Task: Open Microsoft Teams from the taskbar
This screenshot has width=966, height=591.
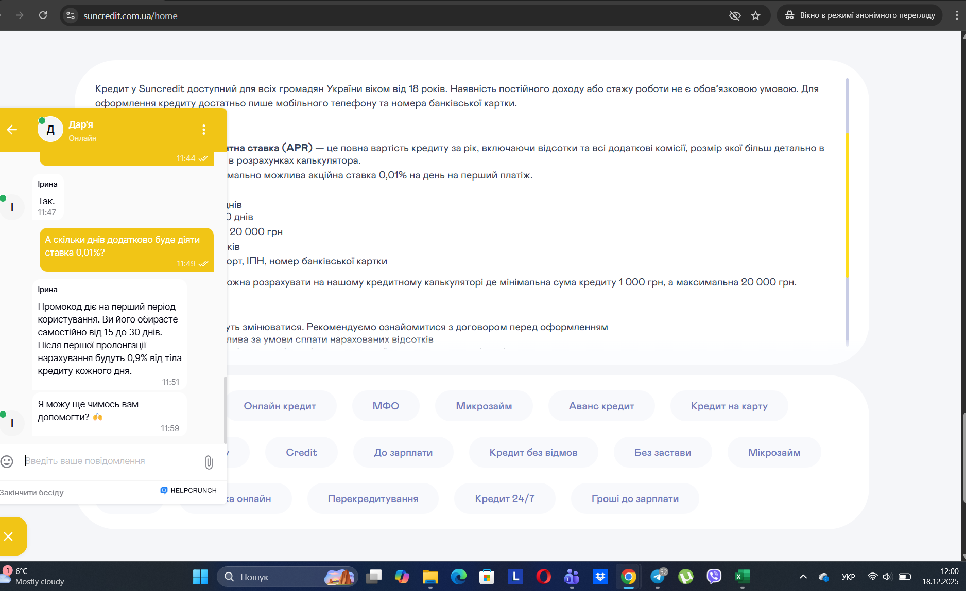Action: (x=572, y=577)
